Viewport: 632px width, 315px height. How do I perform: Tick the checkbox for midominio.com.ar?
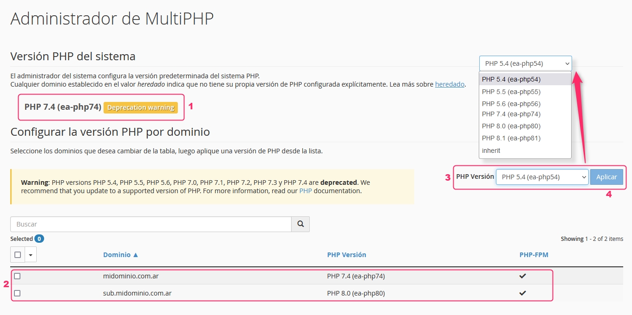coord(17,276)
